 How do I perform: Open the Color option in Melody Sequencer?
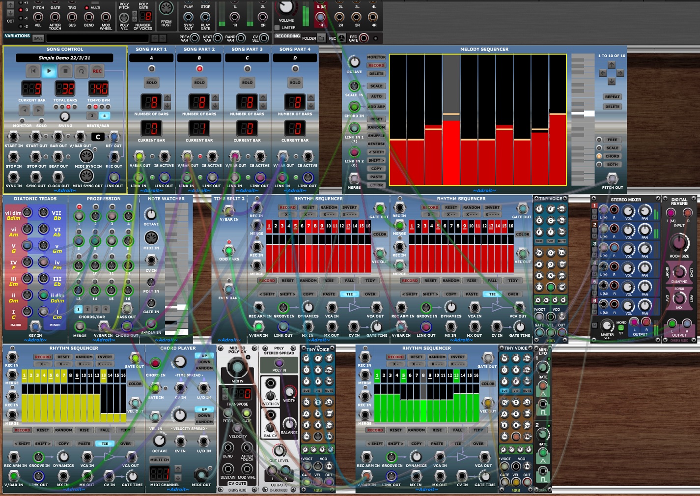coord(376,185)
